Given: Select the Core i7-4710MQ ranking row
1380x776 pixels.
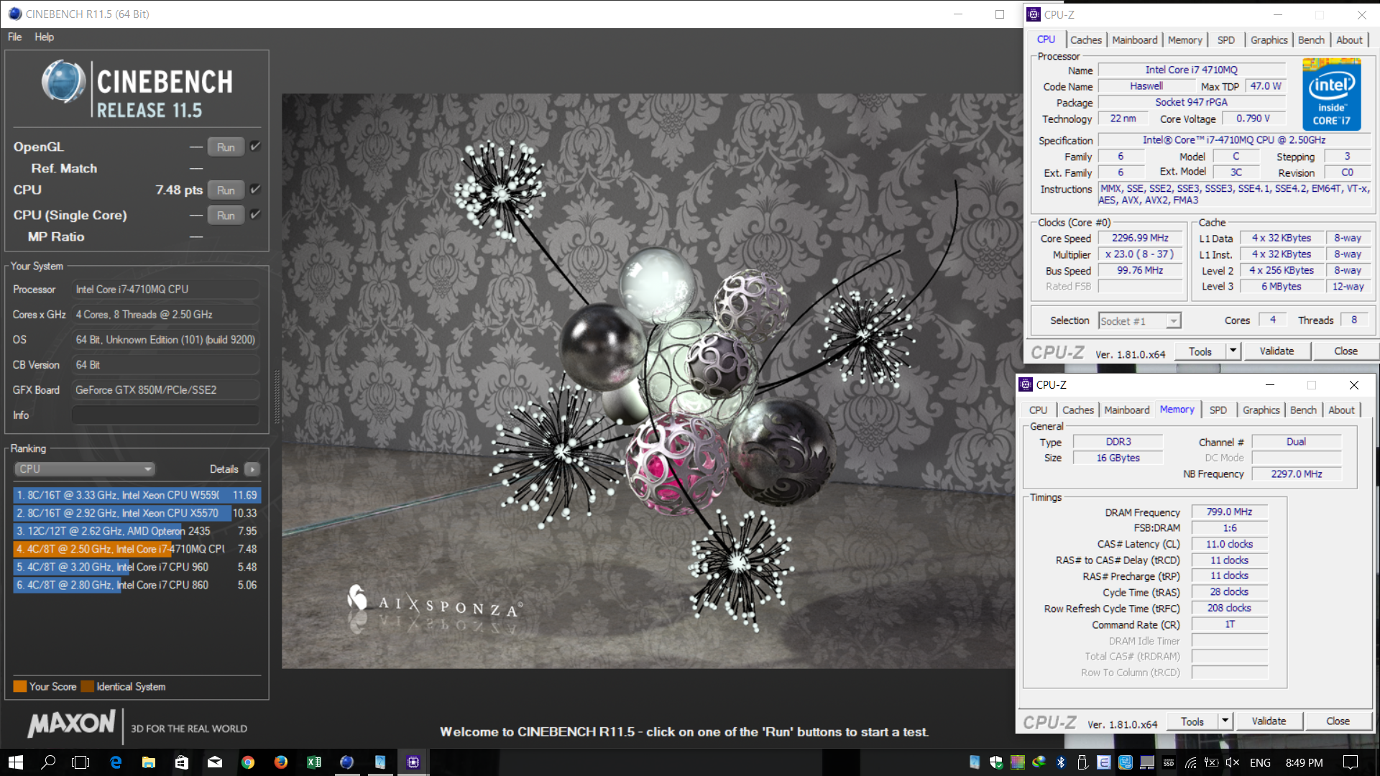Looking at the screenshot, I should pos(137,549).
